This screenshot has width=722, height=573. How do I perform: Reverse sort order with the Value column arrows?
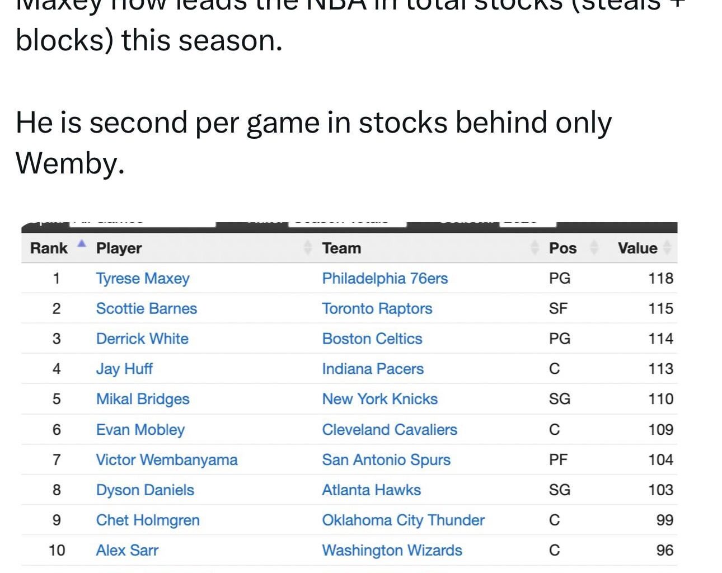[x=667, y=247]
